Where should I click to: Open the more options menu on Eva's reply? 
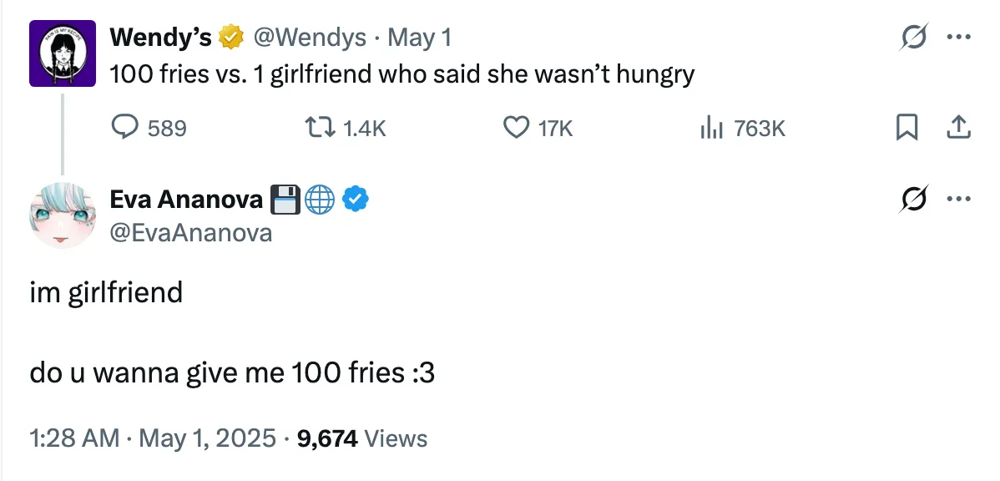(958, 199)
